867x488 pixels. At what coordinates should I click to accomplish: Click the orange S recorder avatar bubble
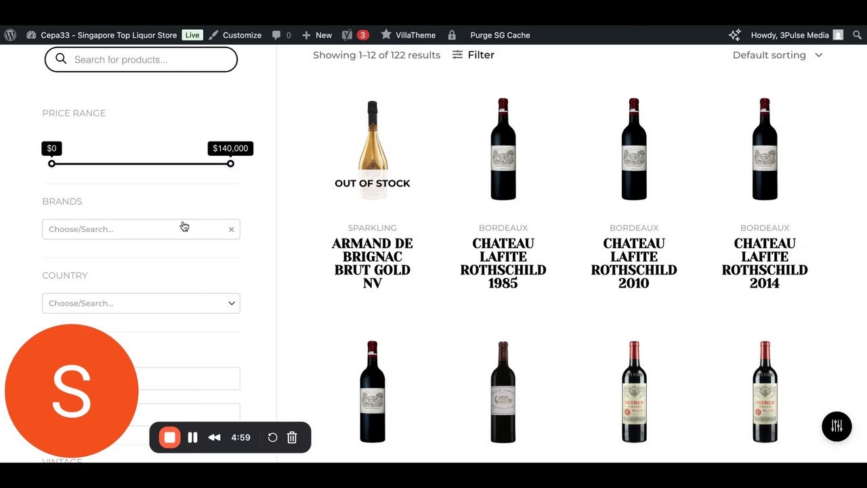(x=71, y=391)
